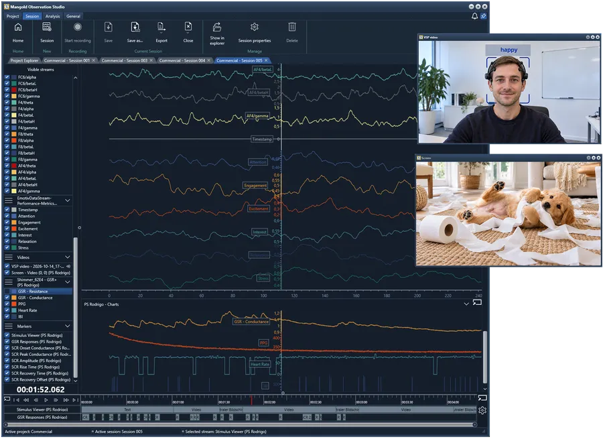Toggle the SCR Amplitude (PS Rodrigo) checkbox
Screen dimensions: 603x441
(7, 361)
